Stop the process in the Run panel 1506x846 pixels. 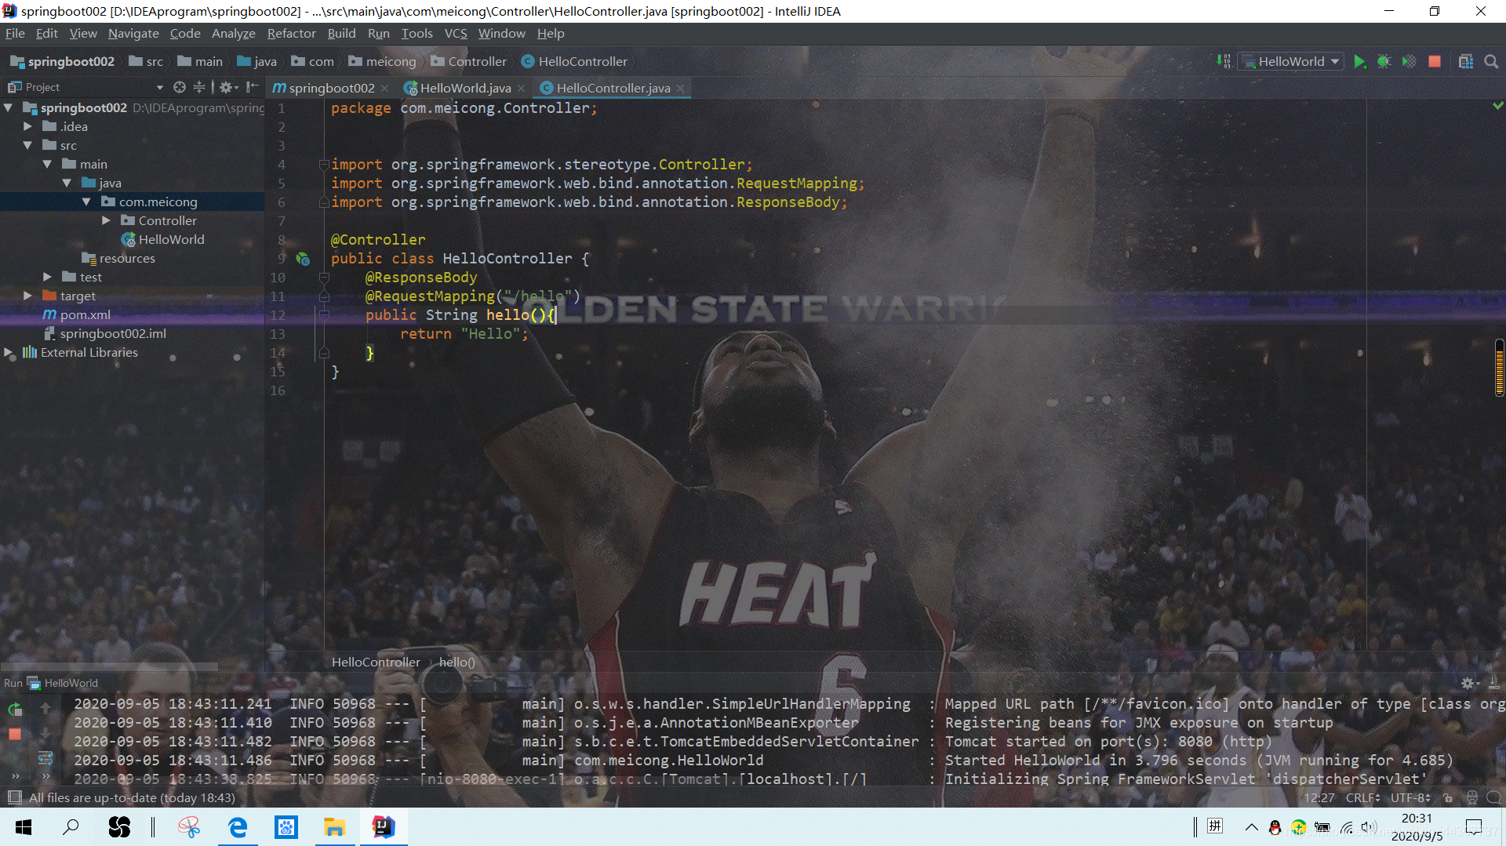tap(15, 734)
